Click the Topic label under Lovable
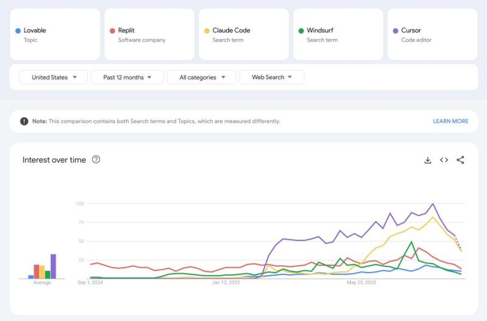487x321 pixels. tap(30, 40)
